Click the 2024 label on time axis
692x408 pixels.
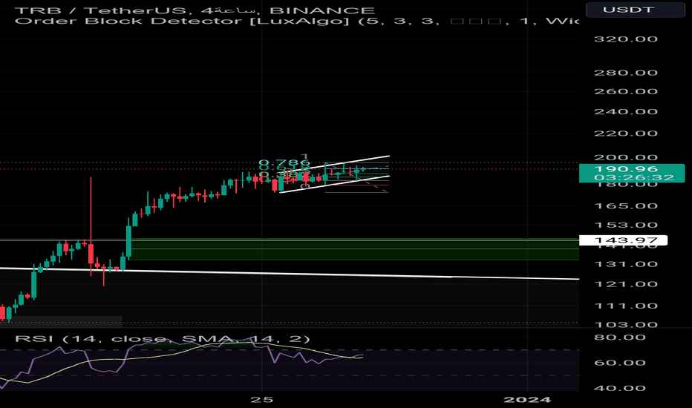tap(527, 400)
